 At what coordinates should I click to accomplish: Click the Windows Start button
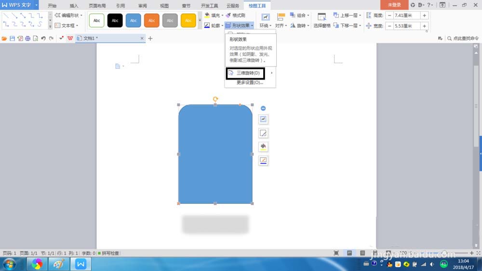click(10, 264)
